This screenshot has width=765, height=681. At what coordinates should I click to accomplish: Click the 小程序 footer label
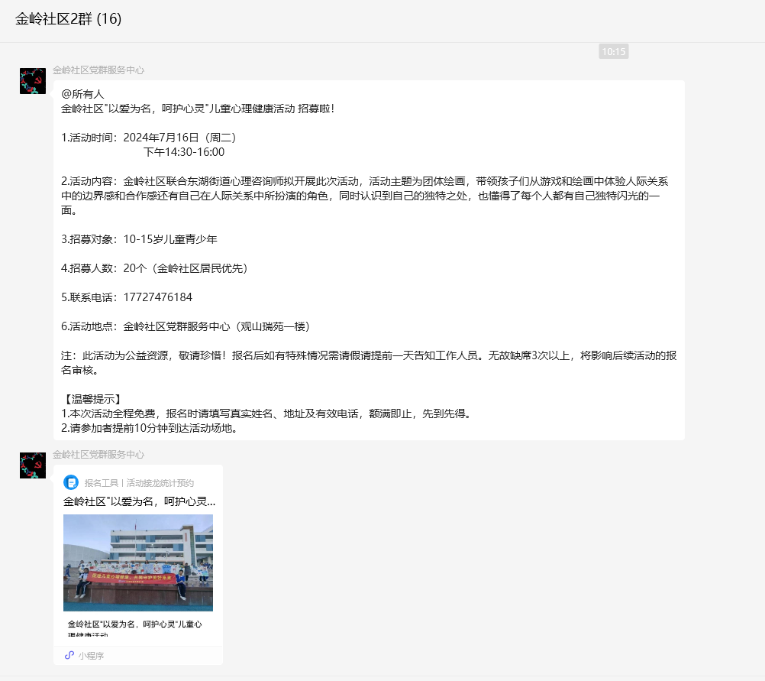click(x=91, y=656)
